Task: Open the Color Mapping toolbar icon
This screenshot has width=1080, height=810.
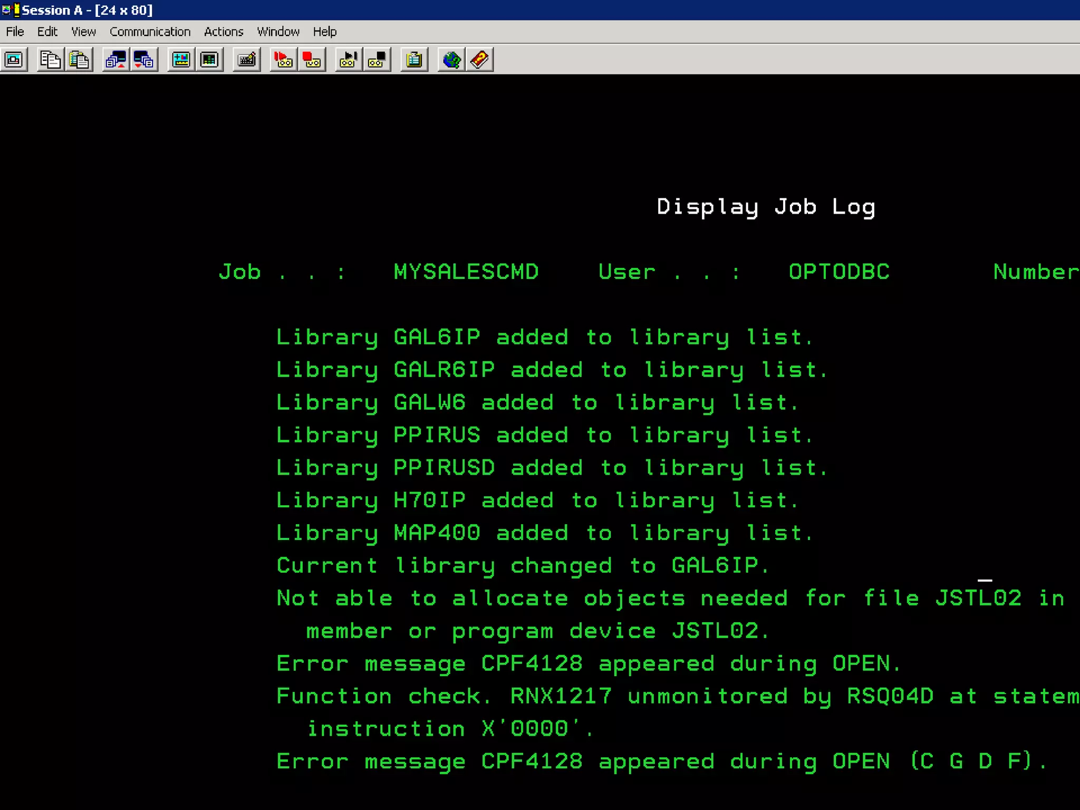Action: tap(209, 60)
